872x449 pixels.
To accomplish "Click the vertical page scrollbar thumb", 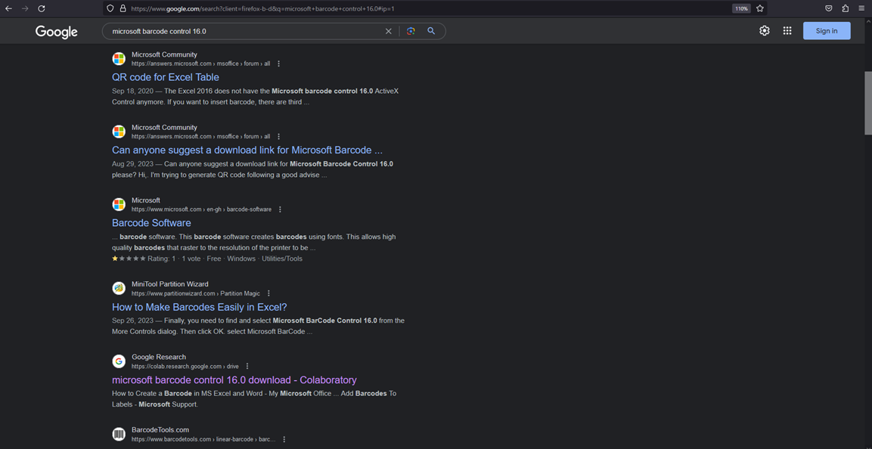I will 868,103.
